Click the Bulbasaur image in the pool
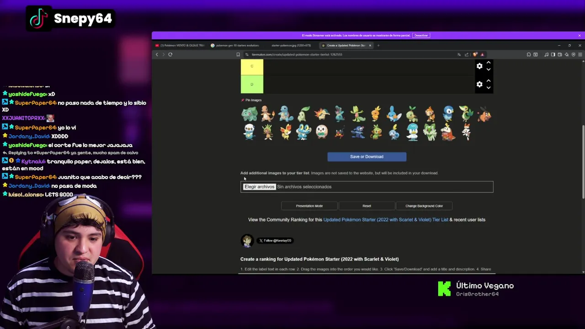Image resolution: width=585 pixels, height=329 pixels. [250, 114]
